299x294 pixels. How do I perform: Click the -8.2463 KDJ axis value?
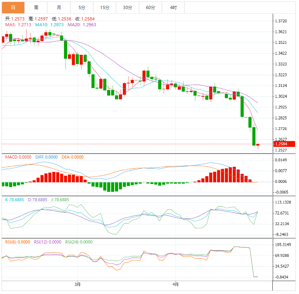pyautogui.click(x=281, y=234)
